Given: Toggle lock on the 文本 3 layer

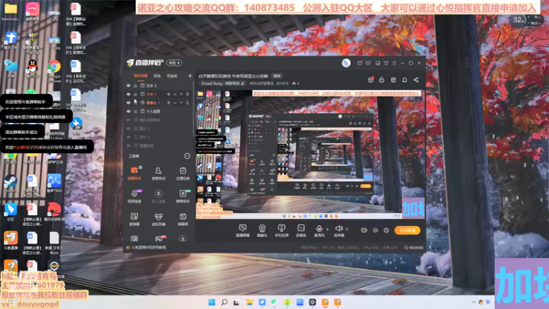Looking at the screenshot, I should [x=135, y=85].
